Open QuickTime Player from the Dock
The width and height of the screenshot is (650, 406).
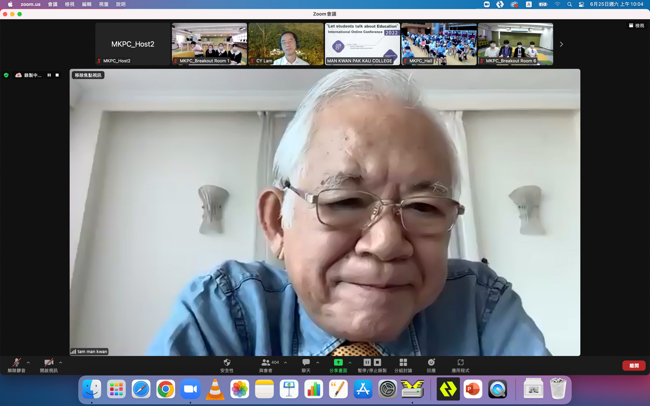tap(498, 389)
